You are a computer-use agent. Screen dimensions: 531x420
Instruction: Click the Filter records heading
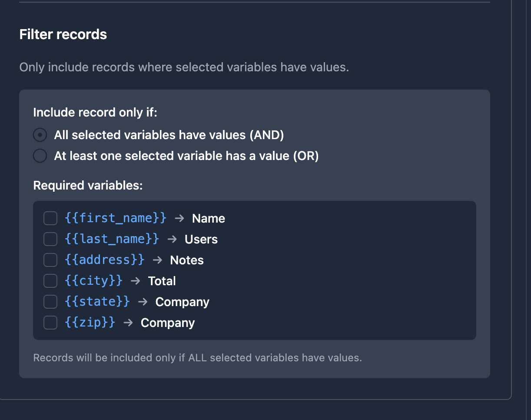click(63, 34)
